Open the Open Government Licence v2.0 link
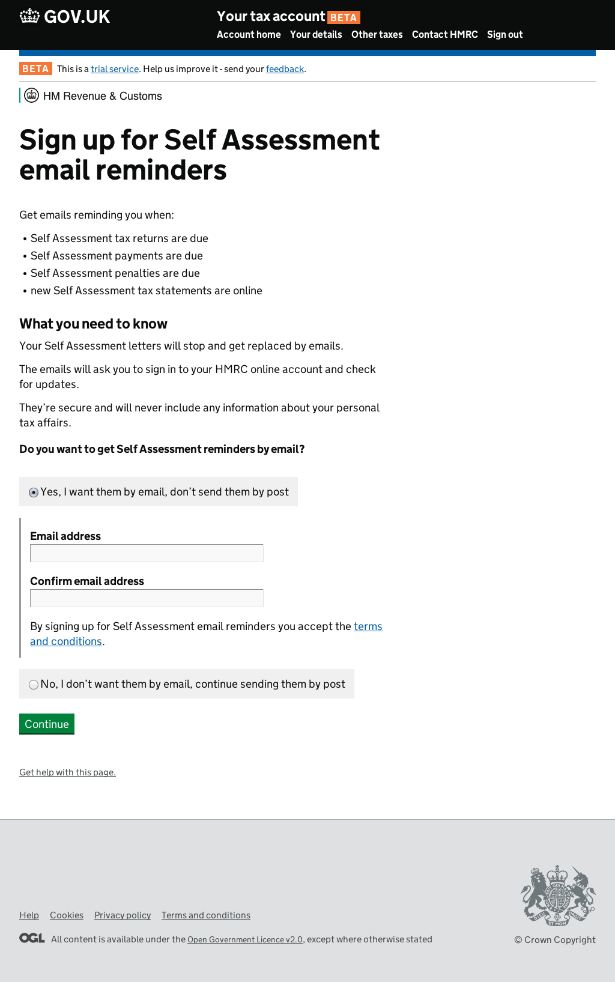Screen dimensions: 615x982 coord(245,940)
